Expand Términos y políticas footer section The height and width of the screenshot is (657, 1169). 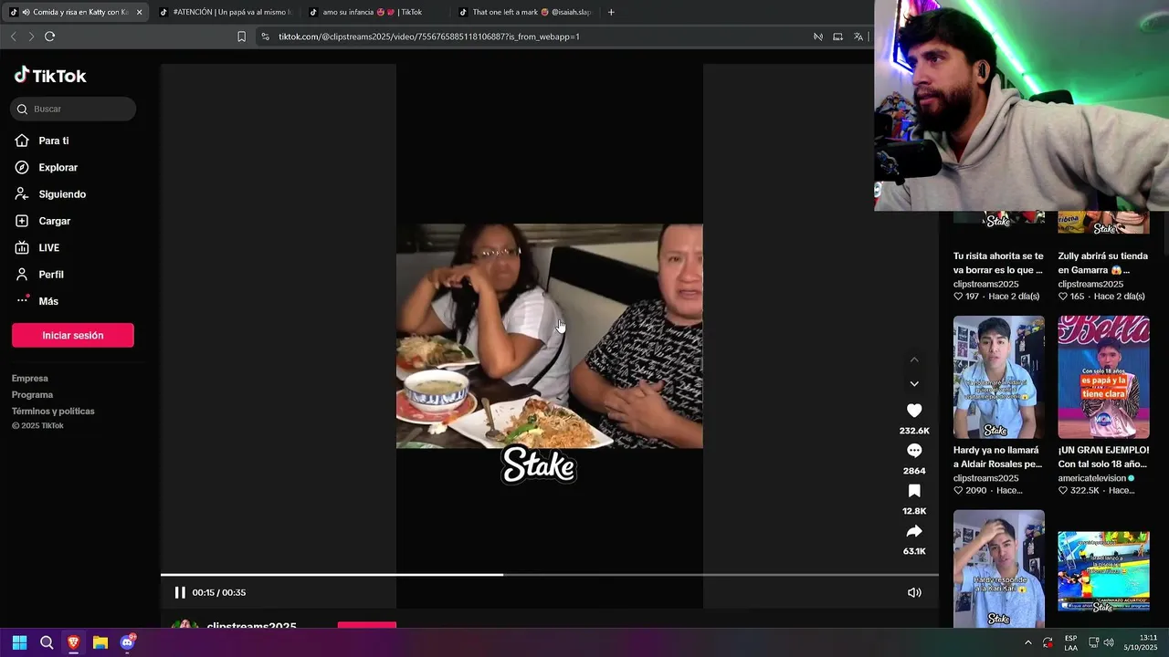tap(53, 412)
